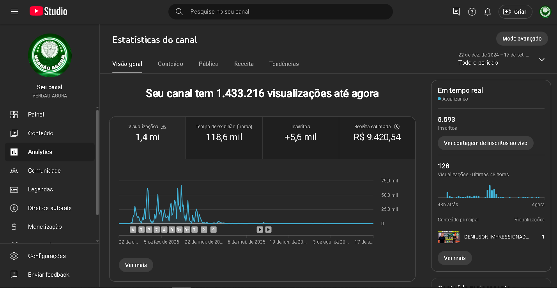Click the 1.433.216 visualizações headline
Image resolution: width=557 pixels, height=288 pixels.
[262, 94]
